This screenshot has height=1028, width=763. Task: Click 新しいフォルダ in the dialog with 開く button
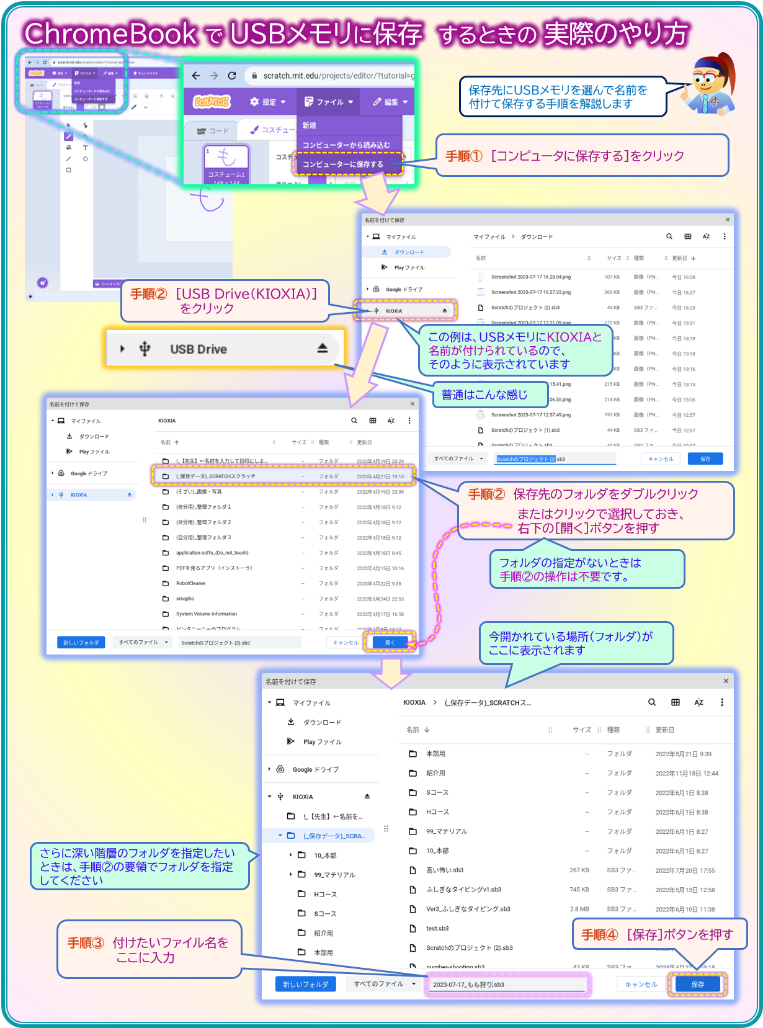81,642
